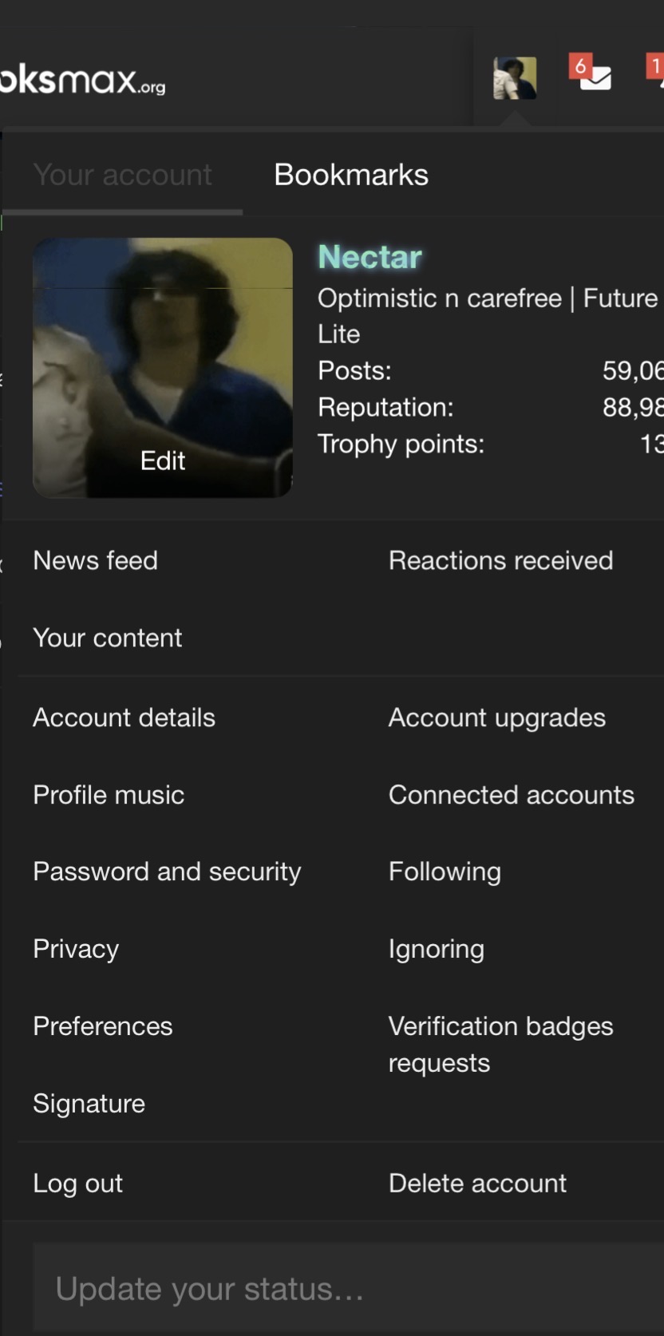Click the site logo in header

click(83, 81)
